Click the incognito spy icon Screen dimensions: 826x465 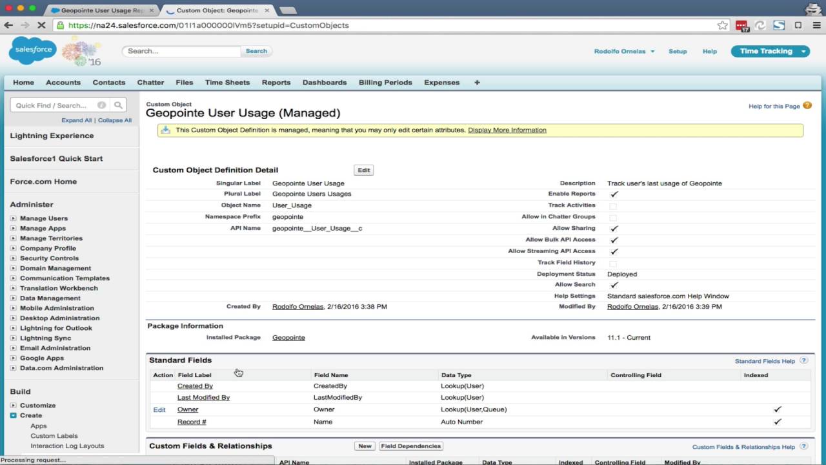(813, 8)
